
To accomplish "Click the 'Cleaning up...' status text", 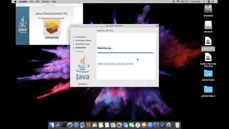I will coord(105,48).
